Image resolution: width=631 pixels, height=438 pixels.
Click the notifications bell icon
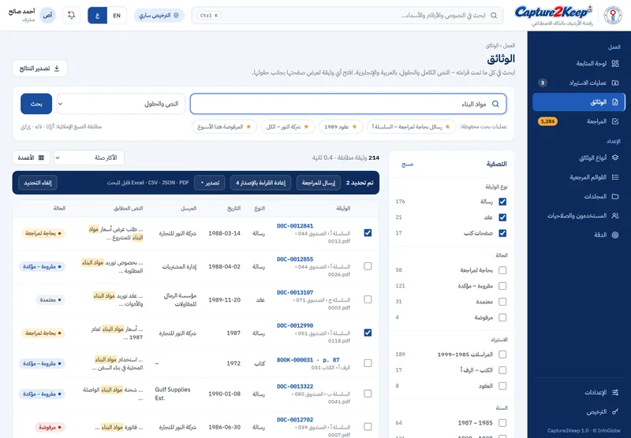pyautogui.click(x=72, y=15)
